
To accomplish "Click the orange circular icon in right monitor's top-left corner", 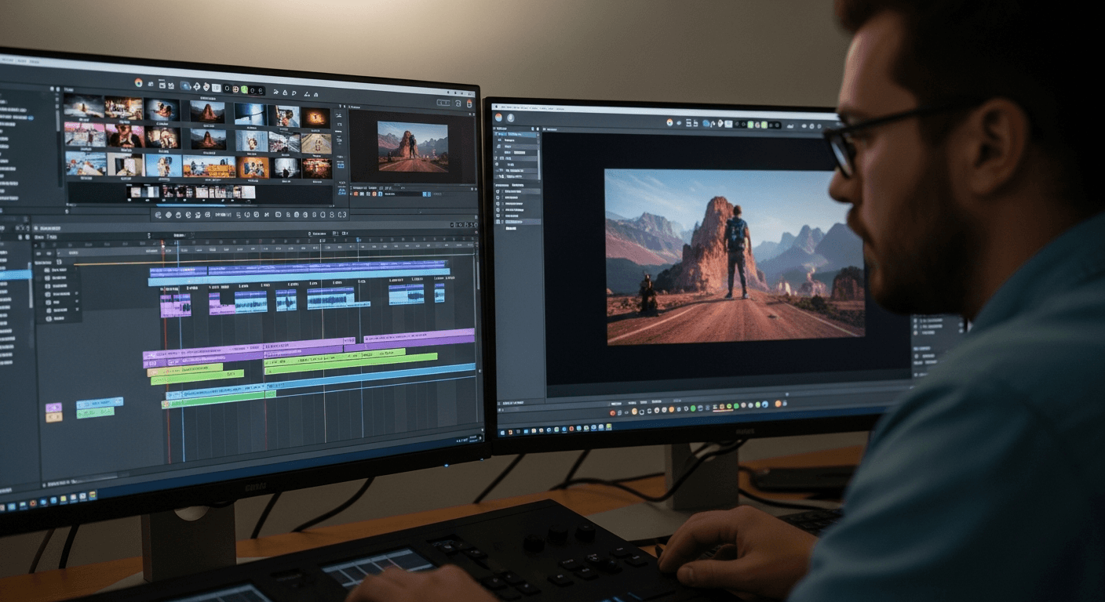I will tap(498, 118).
